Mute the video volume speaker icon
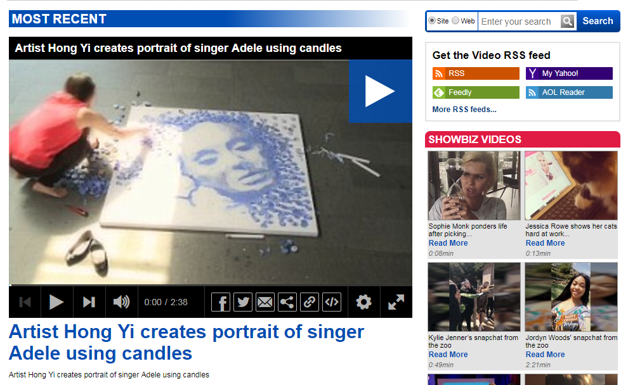The height and width of the screenshot is (385, 628). click(x=121, y=302)
